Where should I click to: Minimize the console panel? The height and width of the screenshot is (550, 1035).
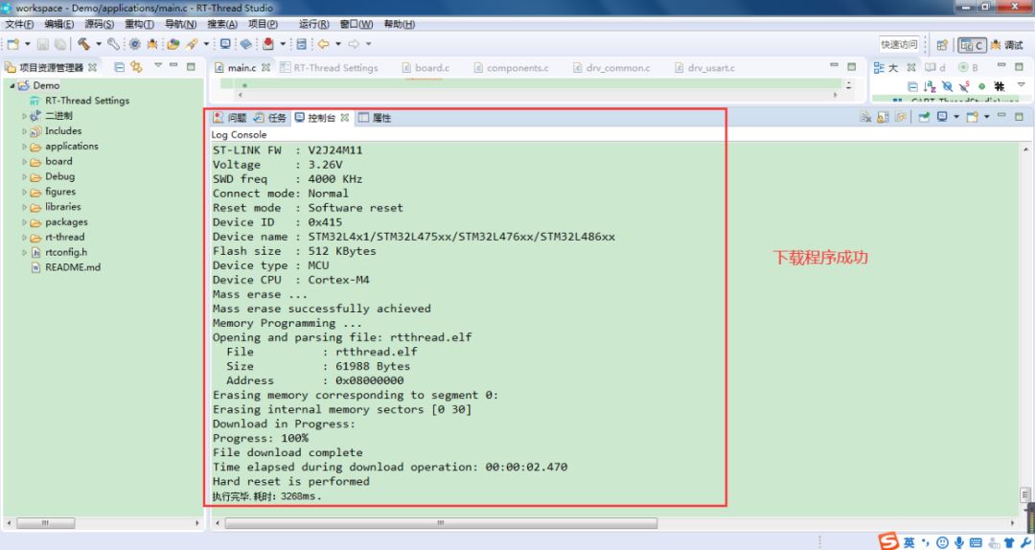click(x=1001, y=116)
